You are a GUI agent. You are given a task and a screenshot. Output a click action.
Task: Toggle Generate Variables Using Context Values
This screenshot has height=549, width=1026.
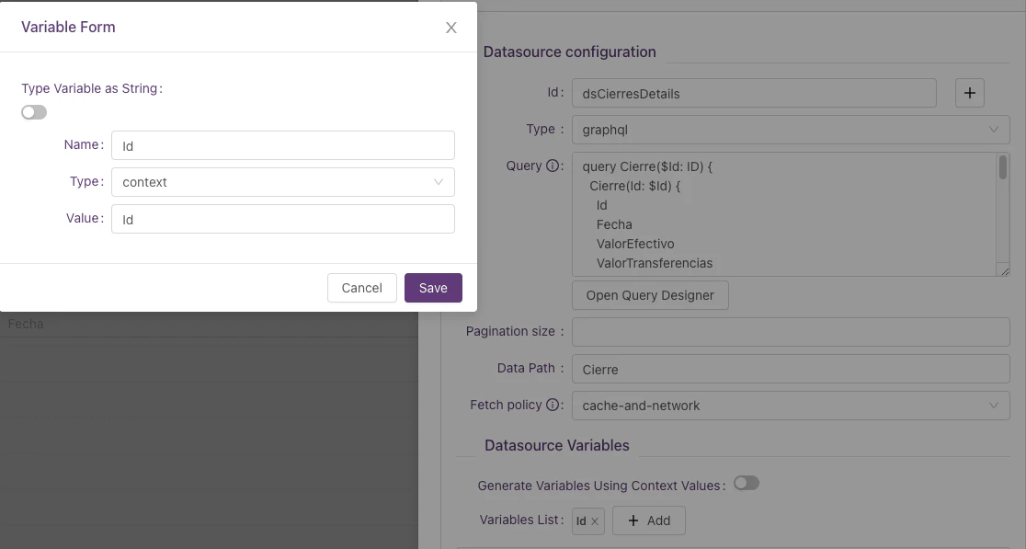746,483
